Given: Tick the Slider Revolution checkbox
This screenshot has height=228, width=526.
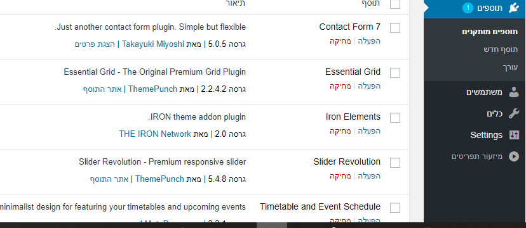Looking at the screenshot, I should click(x=395, y=163).
